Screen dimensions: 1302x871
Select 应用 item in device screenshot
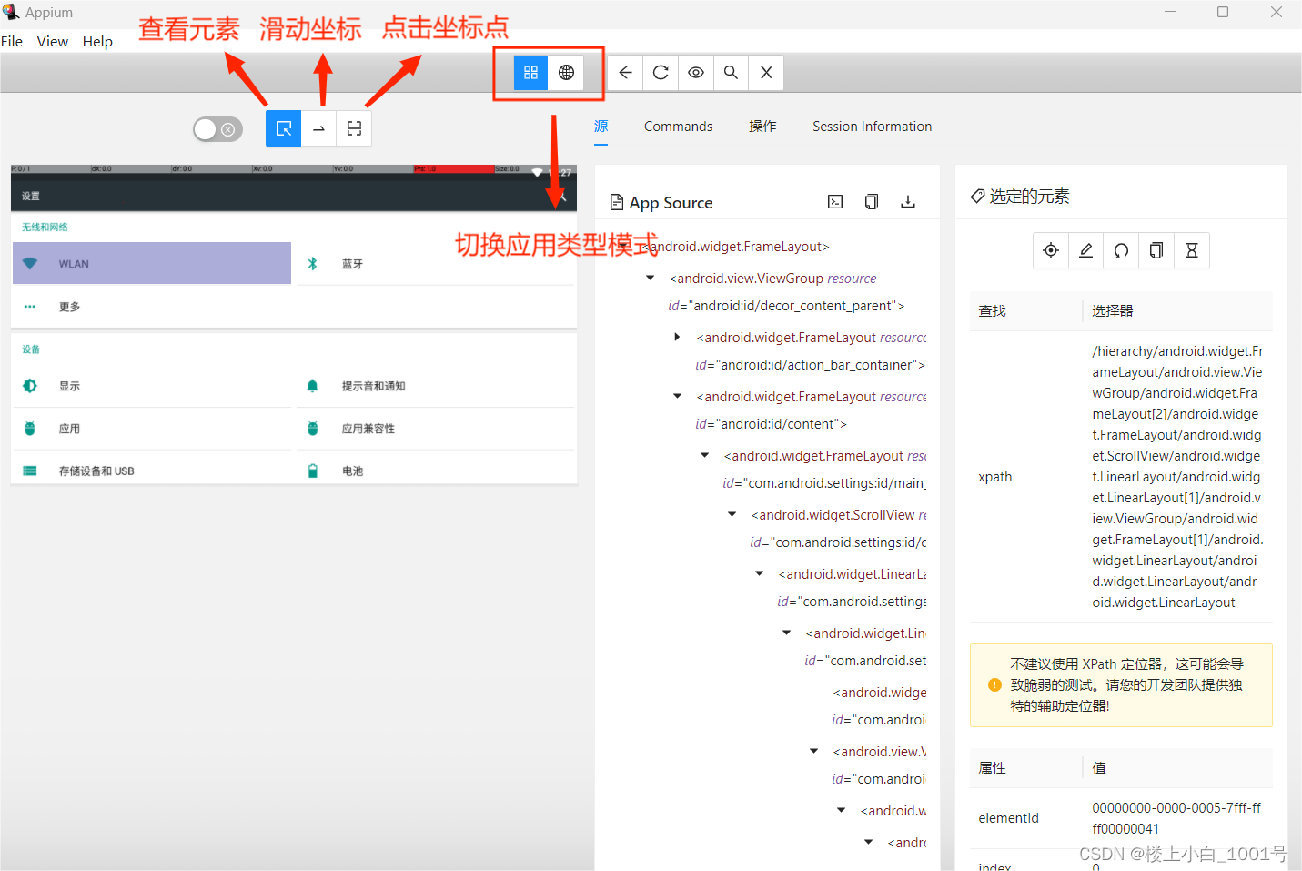point(152,429)
